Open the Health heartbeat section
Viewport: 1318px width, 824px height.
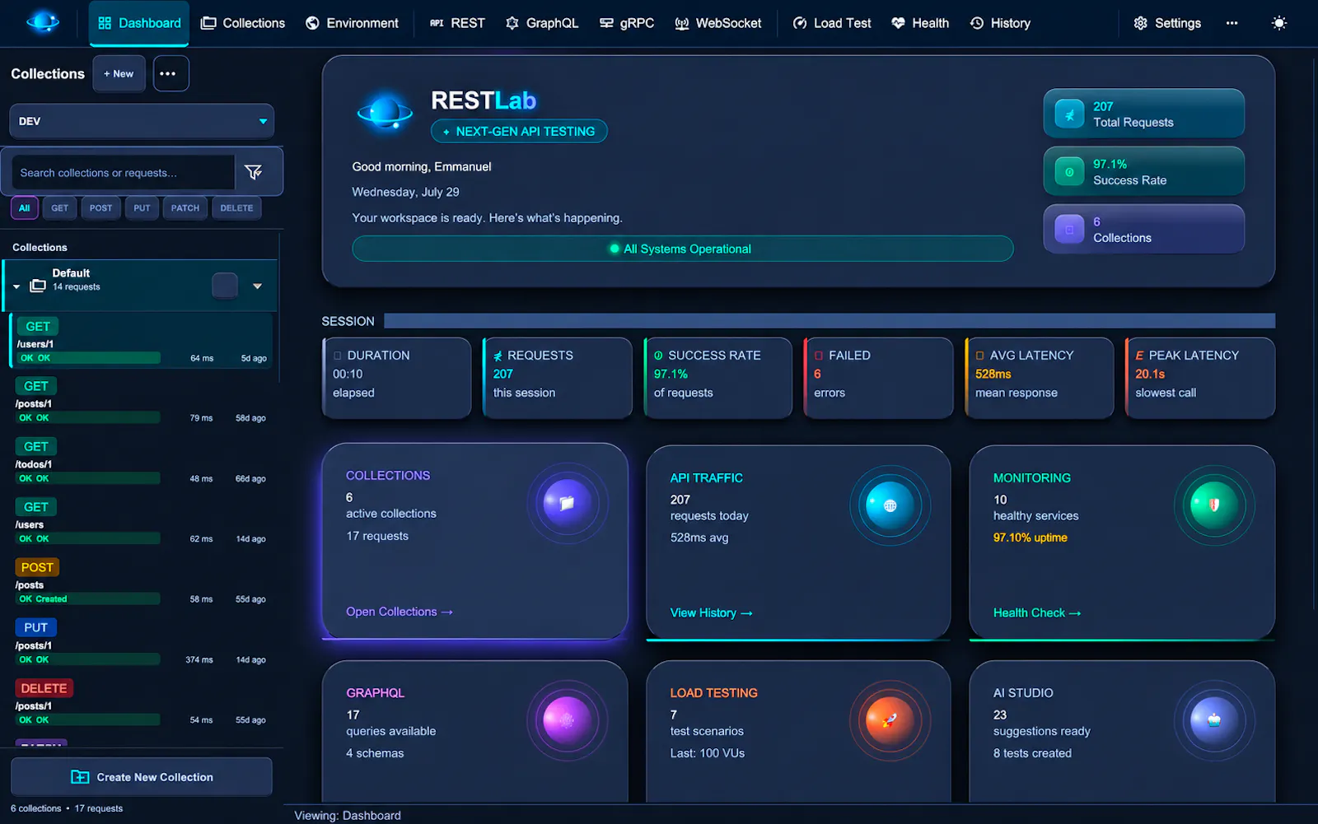click(x=920, y=23)
